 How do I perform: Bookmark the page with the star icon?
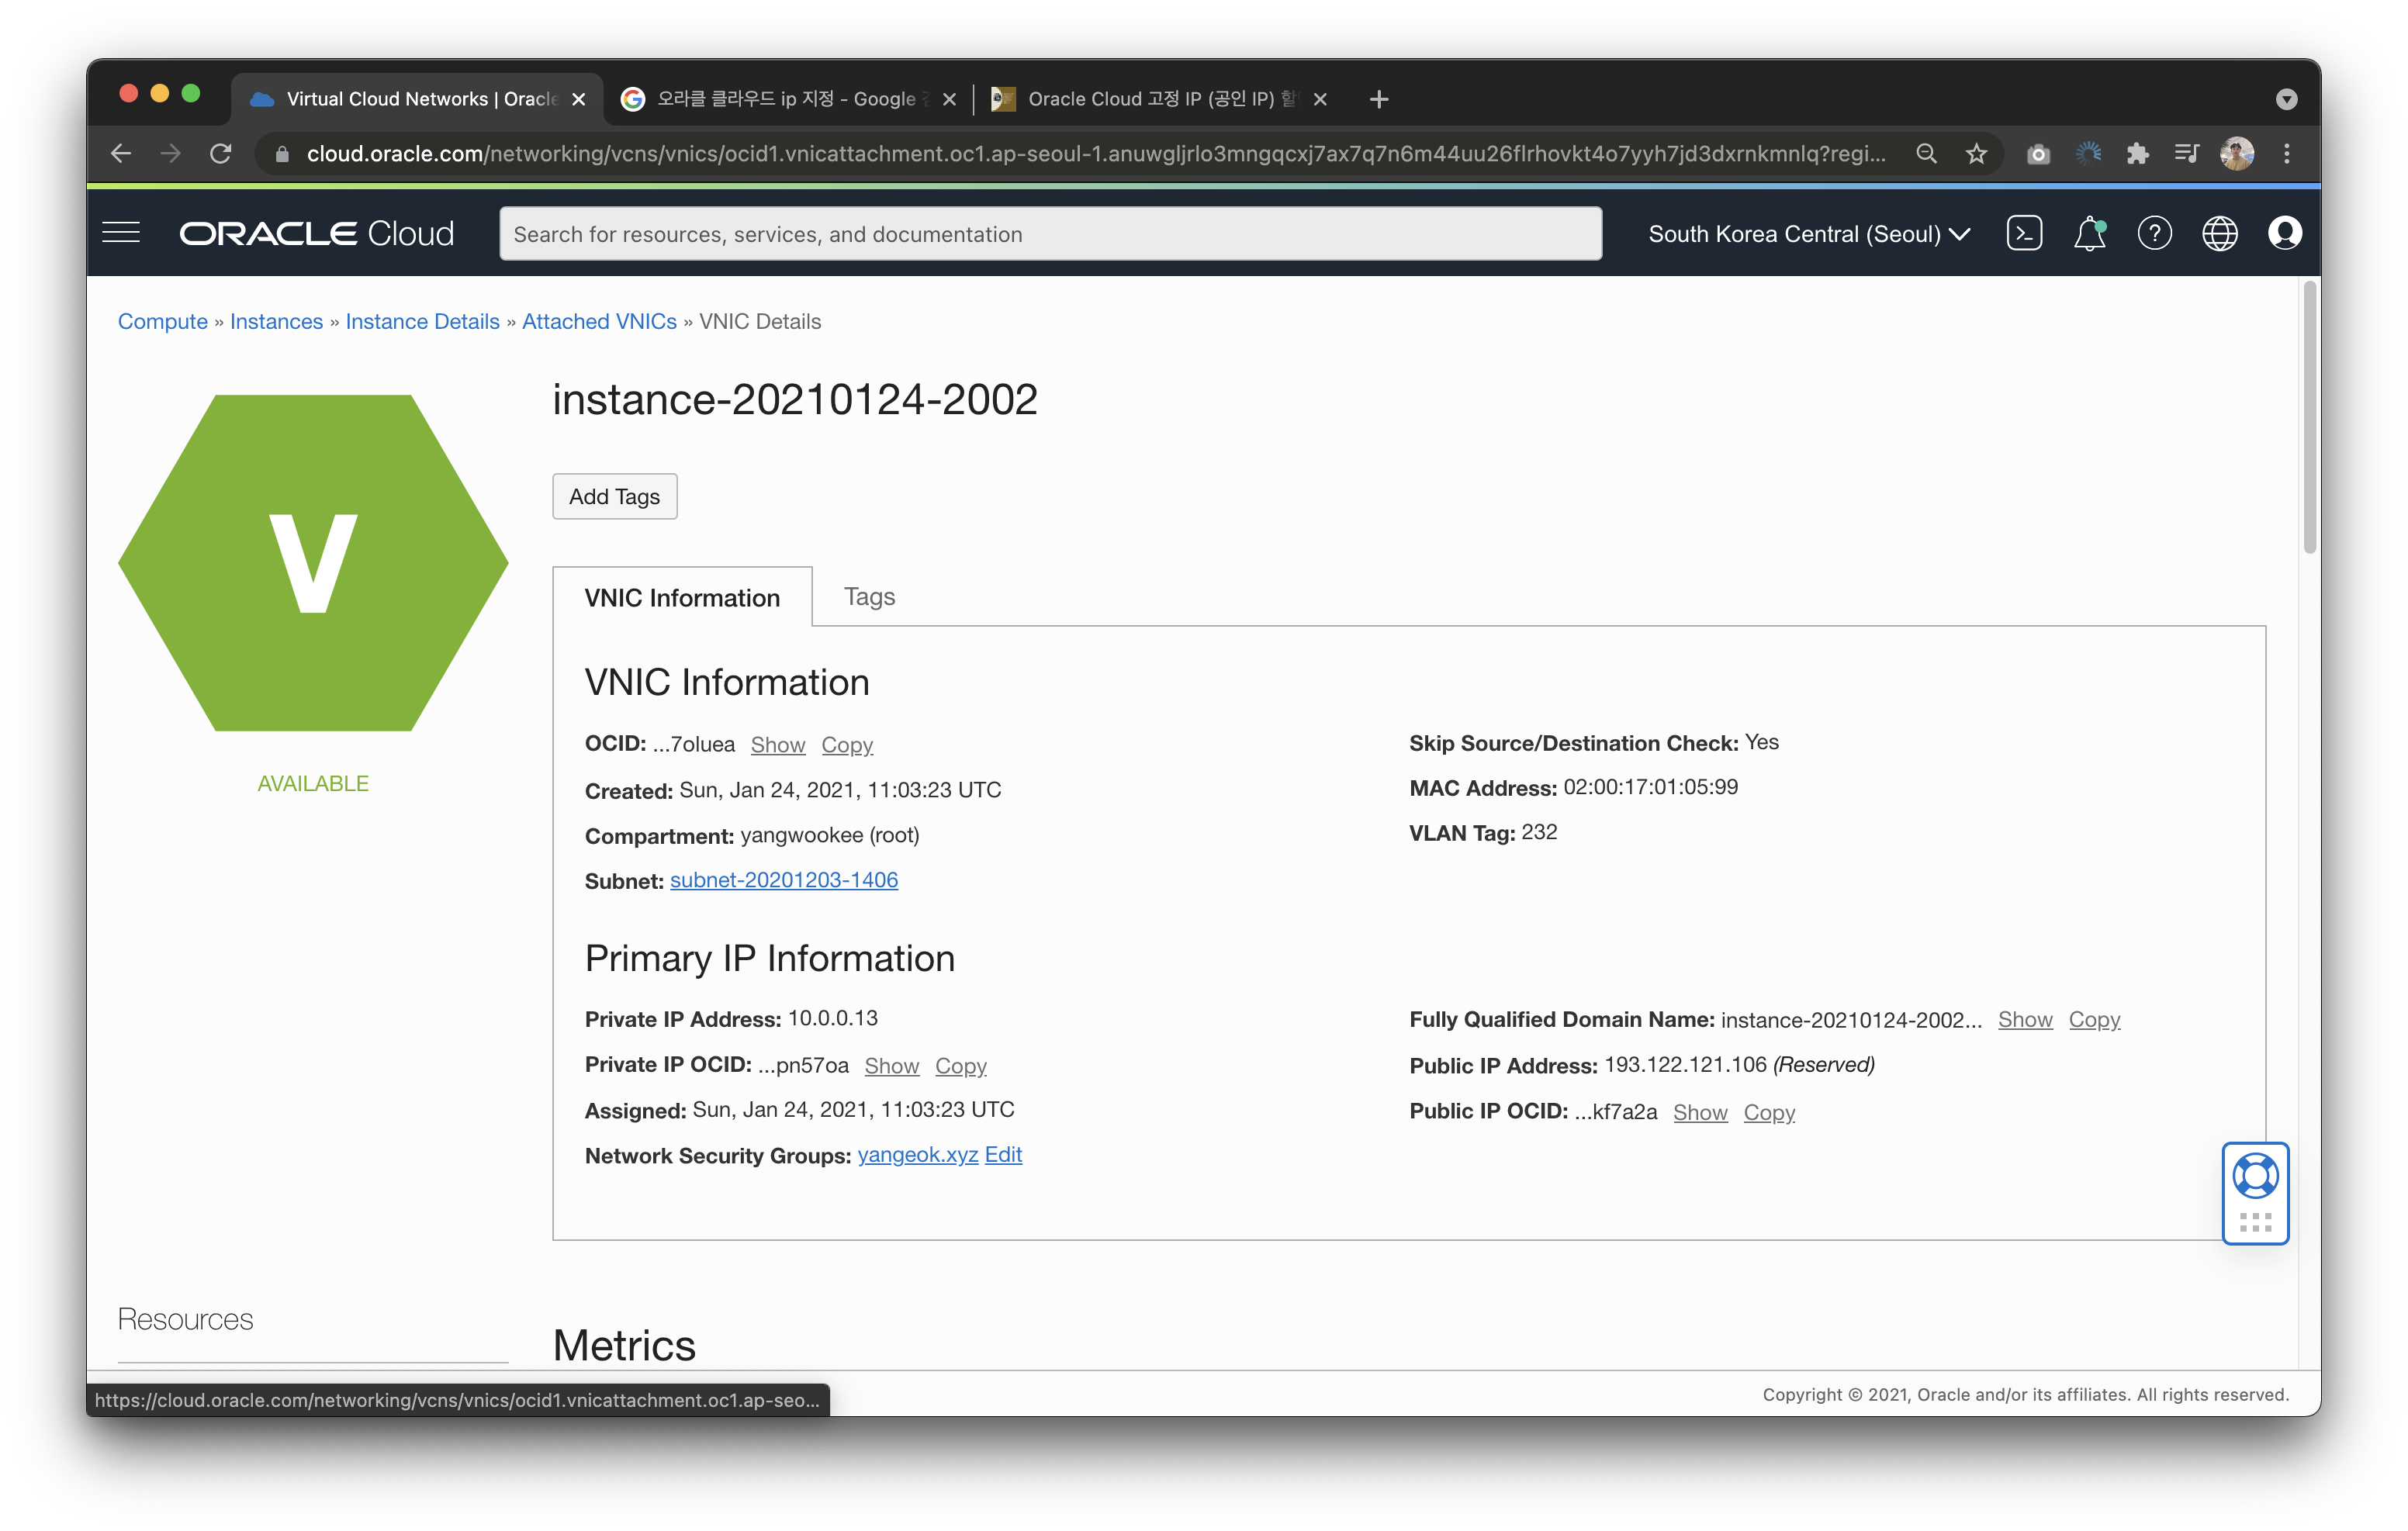1975,154
